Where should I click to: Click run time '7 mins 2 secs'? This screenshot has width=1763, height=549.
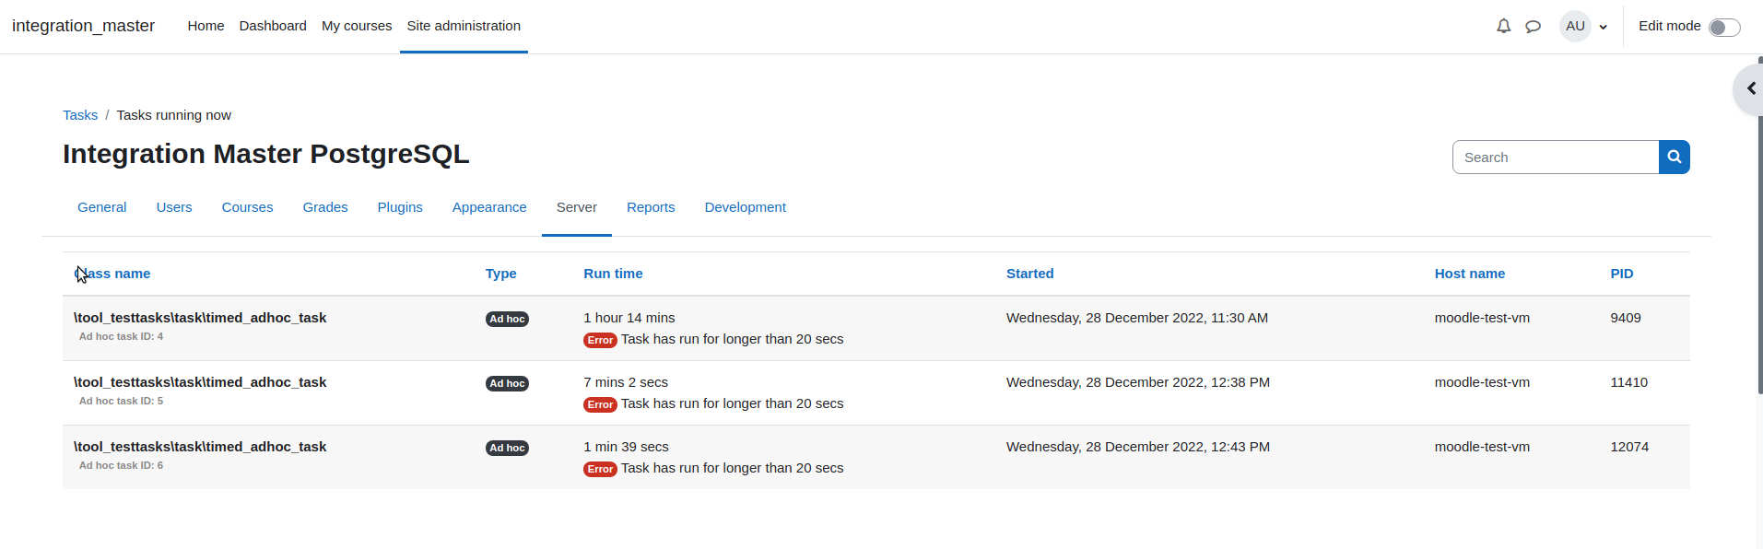pyautogui.click(x=626, y=382)
